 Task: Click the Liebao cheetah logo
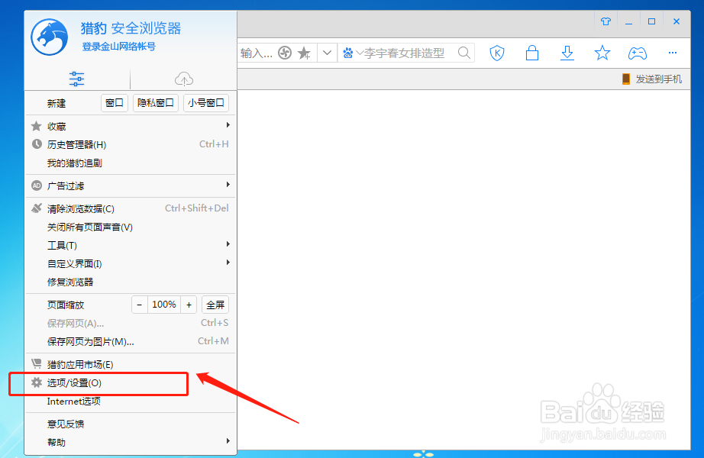point(50,37)
